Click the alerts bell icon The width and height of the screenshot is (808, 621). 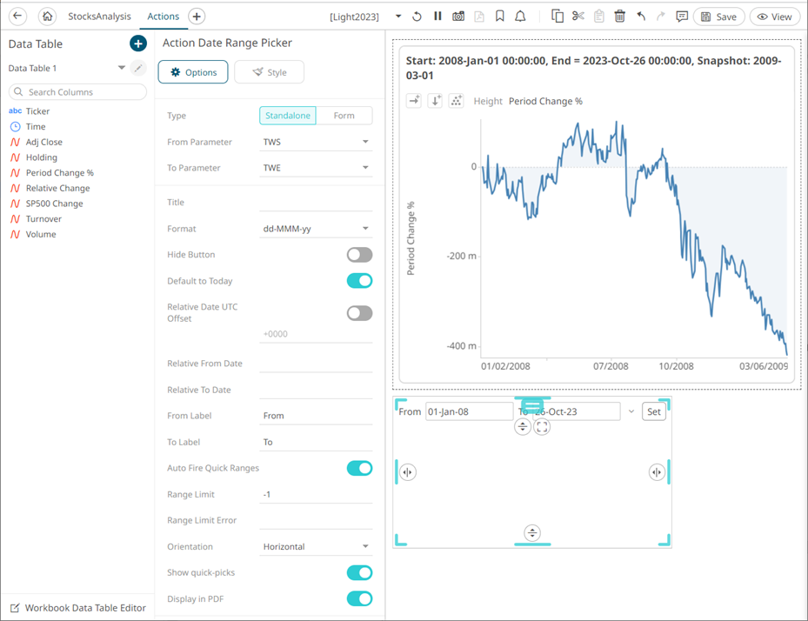click(520, 17)
